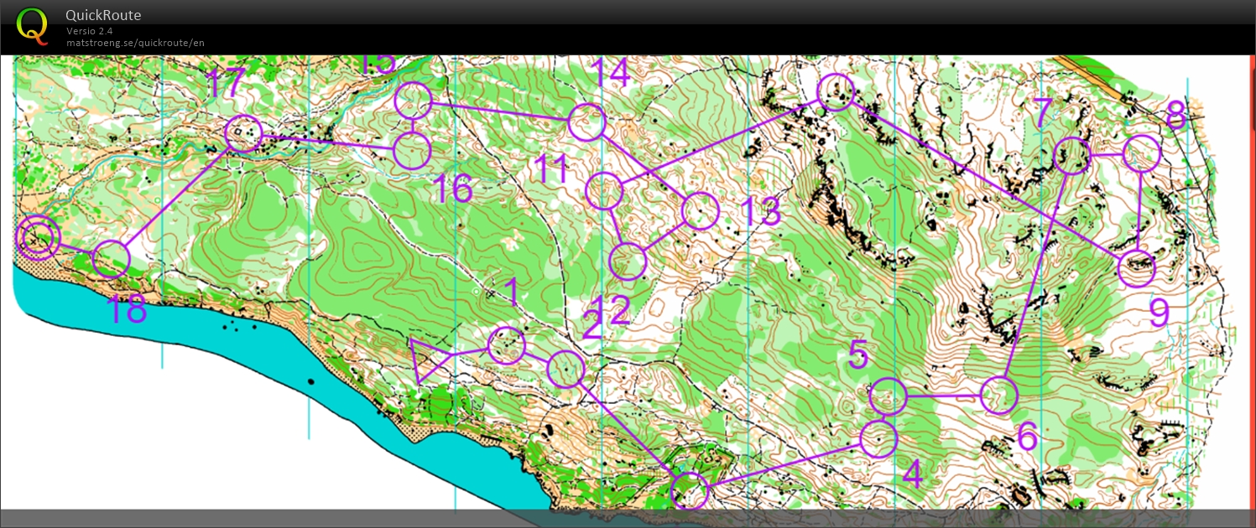The width and height of the screenshot is (1256, 528).
Task: Click control circle 2 near the road
Action: (565, 368)
